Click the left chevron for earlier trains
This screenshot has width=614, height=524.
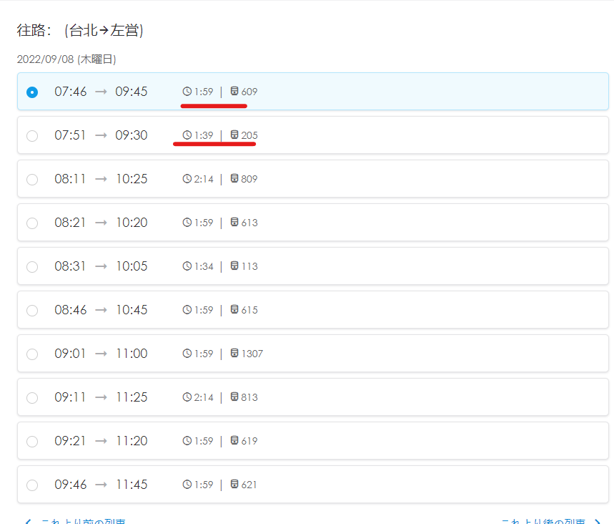click(27, 522)
